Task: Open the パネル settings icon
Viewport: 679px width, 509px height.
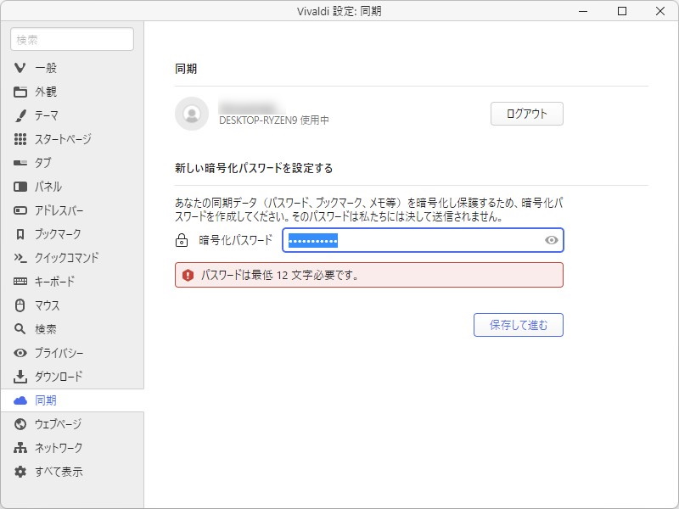Action: click(20, 187)
